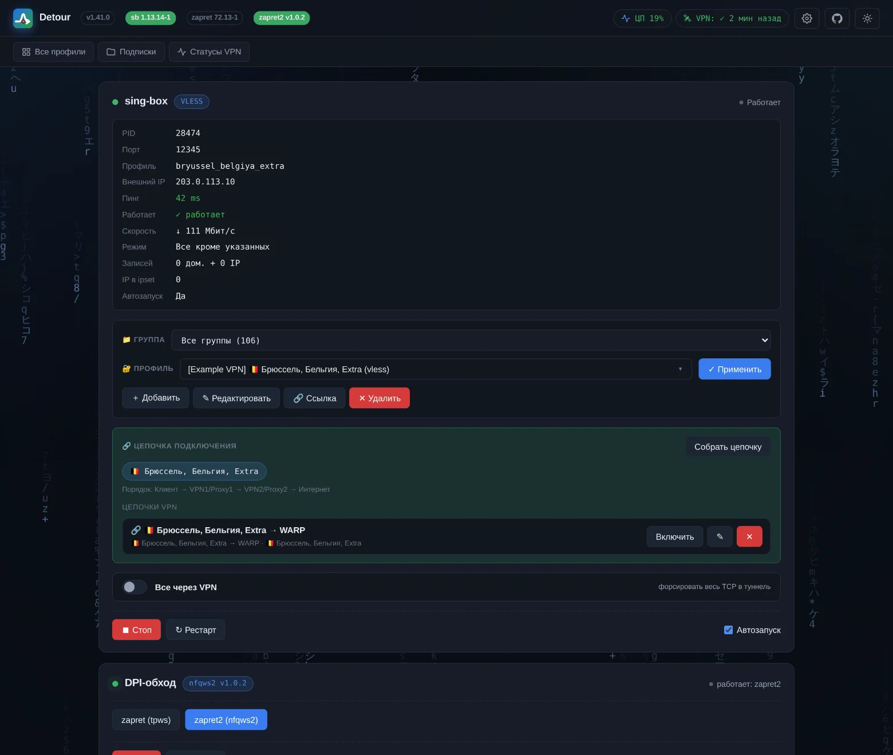Click the ping value 42 ms
The width and height of the screenshot is (893, 755).
pos(188,198)
